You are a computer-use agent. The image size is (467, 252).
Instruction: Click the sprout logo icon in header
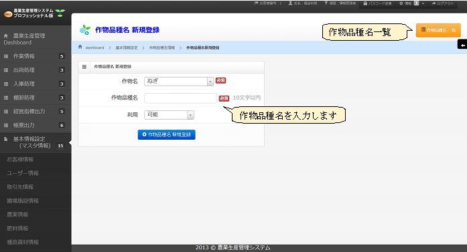[x=60, y=13]
